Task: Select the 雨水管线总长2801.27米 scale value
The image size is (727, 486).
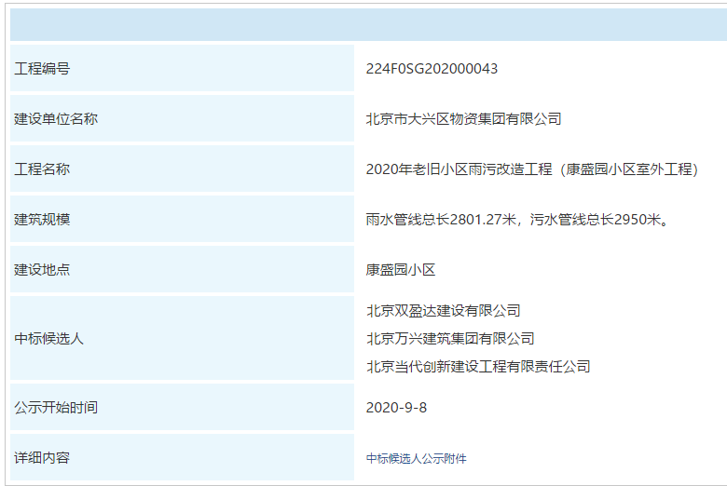Action: coord(517,219)
